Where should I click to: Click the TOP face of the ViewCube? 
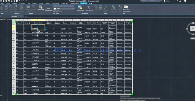tap(193, 29)
